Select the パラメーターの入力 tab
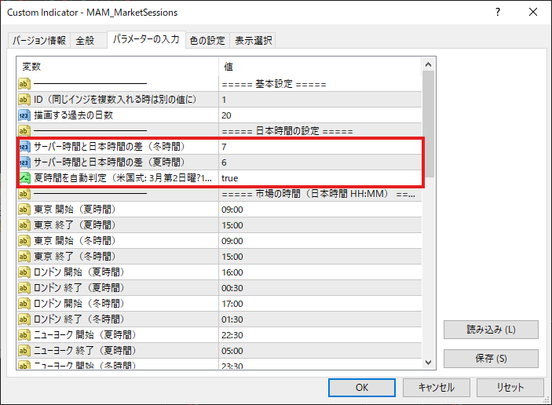Image resolution: width=552 pixels, height=405 pixels. pos(146,39)
